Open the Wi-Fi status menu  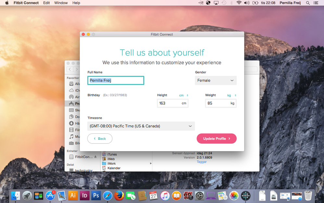(x=239, y=3)
